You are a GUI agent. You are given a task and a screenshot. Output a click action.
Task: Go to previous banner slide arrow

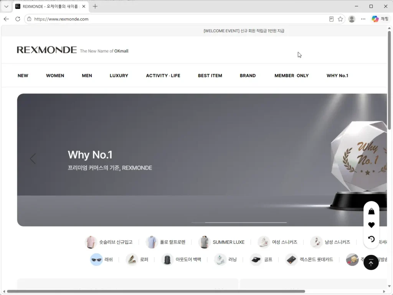coord(33,159)
